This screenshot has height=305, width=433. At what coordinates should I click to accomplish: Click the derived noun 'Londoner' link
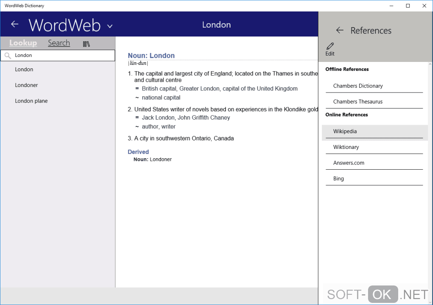pyautogui.click(x=160, y=159)
